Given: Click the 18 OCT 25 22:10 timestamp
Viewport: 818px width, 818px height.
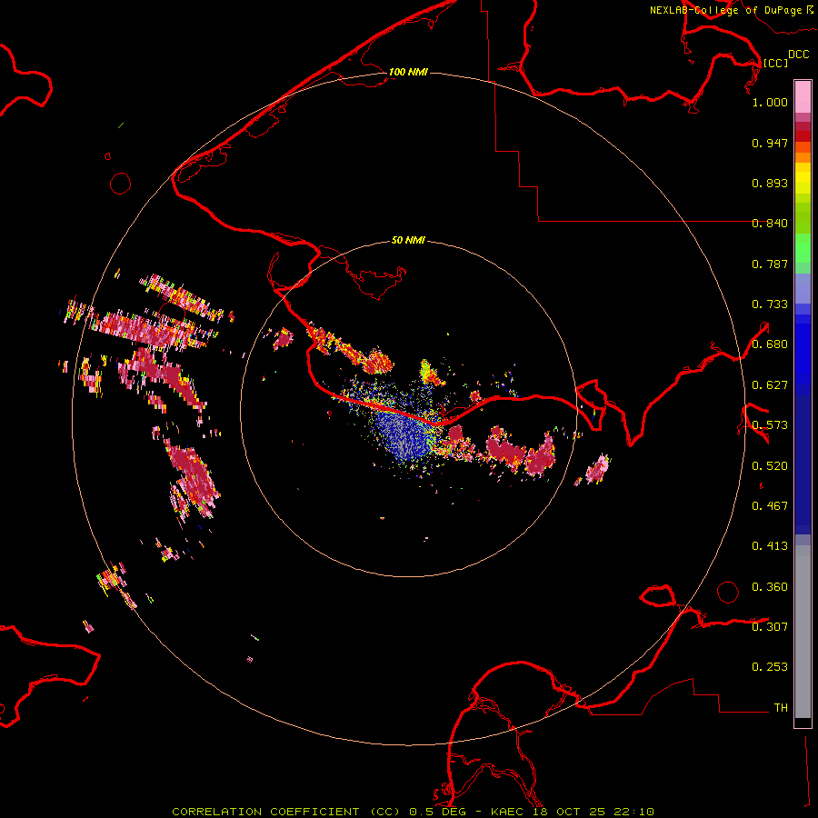Looking at the screenshot, I should tap(594, 812).
